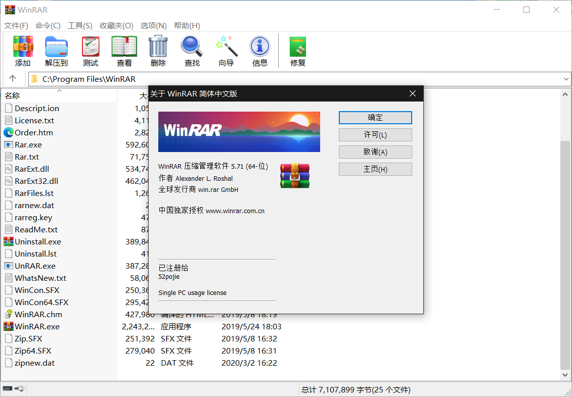Close the 关于 WinRAR dialog
572x397 pixels.
coord(413,93)
